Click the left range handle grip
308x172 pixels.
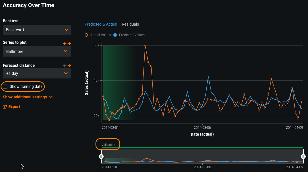click(101, 156)
